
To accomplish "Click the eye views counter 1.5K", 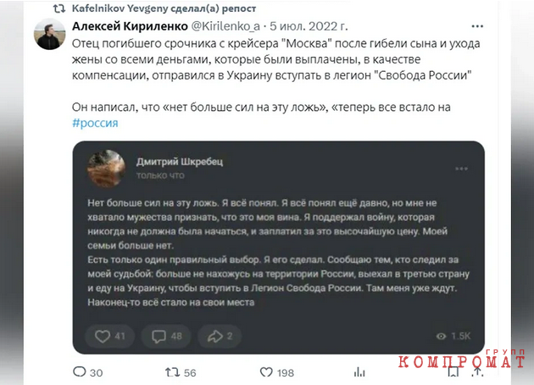I will [453, 337].
